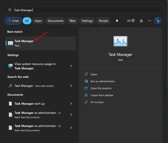168x143 pixels.
Task: Expand the See web results chevron
Action: pos(71,86)
